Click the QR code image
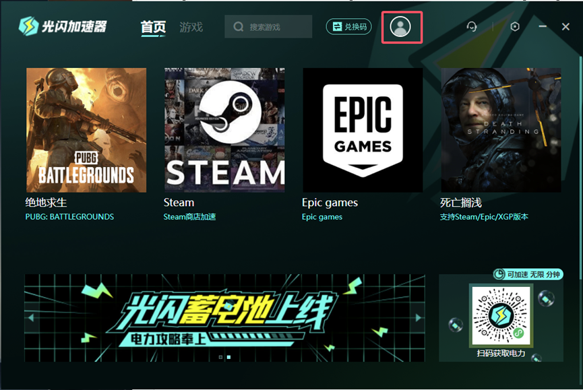The height and width of the screenshot is (390, 583). click(501, 316)
